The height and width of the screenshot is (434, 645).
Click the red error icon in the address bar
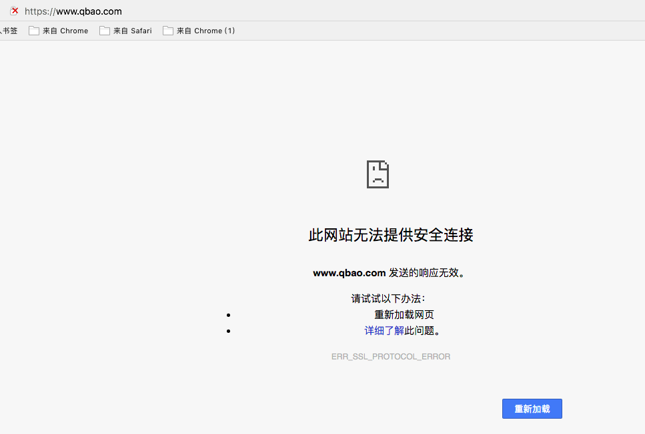point(14,11)
